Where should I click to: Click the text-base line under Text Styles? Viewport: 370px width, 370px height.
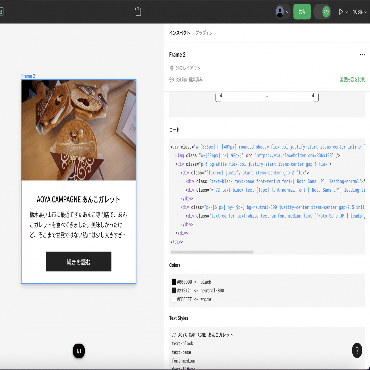pos(181,352)
